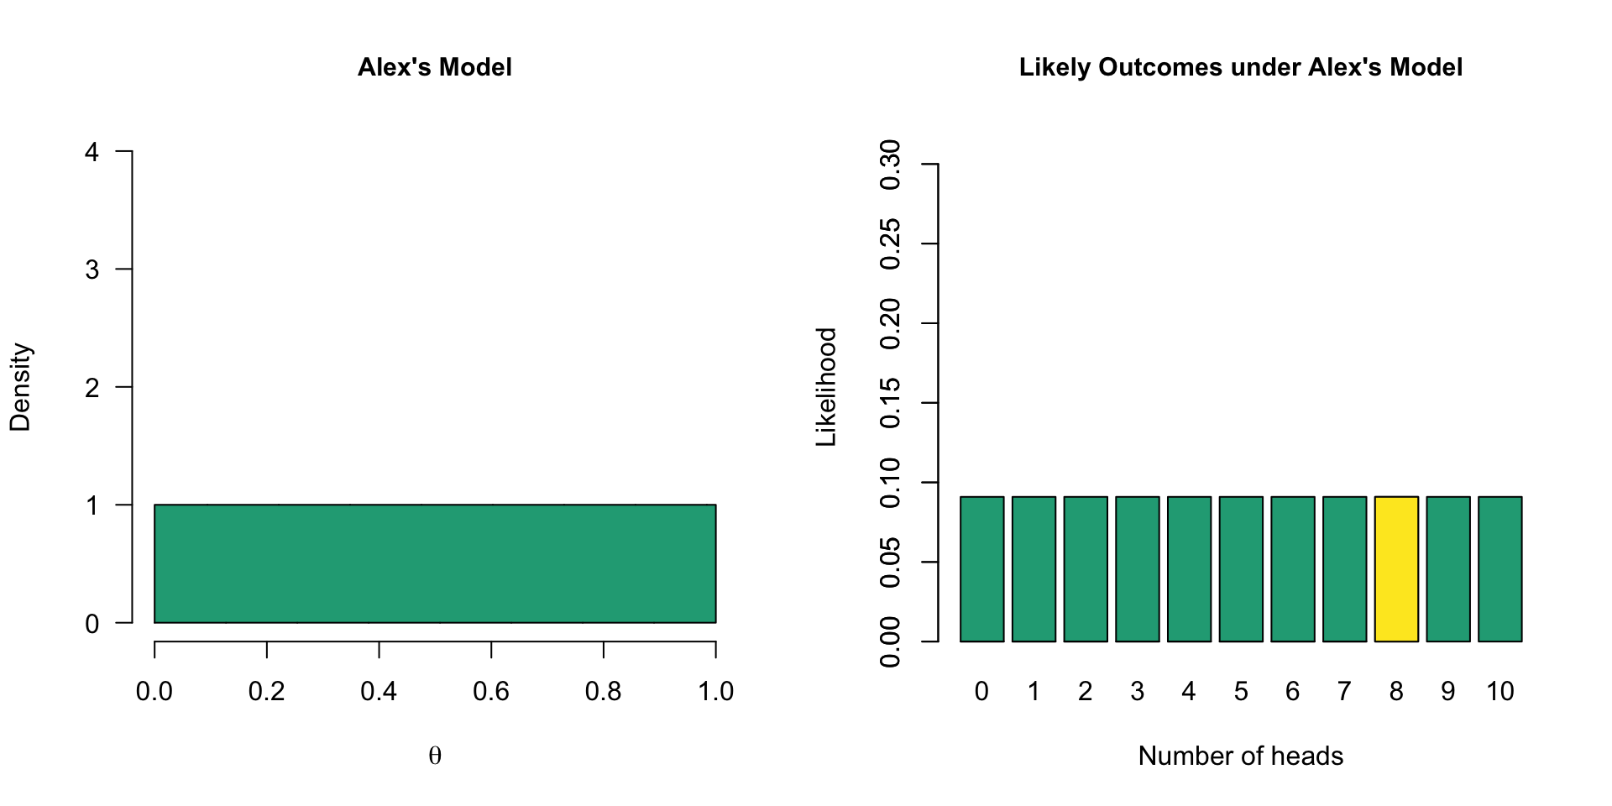Click the green uniform density rectangle
This screenshot has width=1612, height=806.
[x=435, y=563]
